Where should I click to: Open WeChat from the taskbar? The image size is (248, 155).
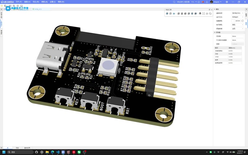pyautogui.click(x=79, y=152)
